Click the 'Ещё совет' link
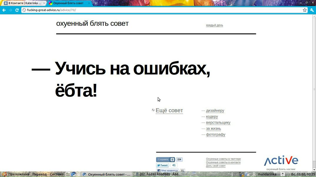Image resolution: width=316 pixels, height=177 pixels. coord(169,110)
